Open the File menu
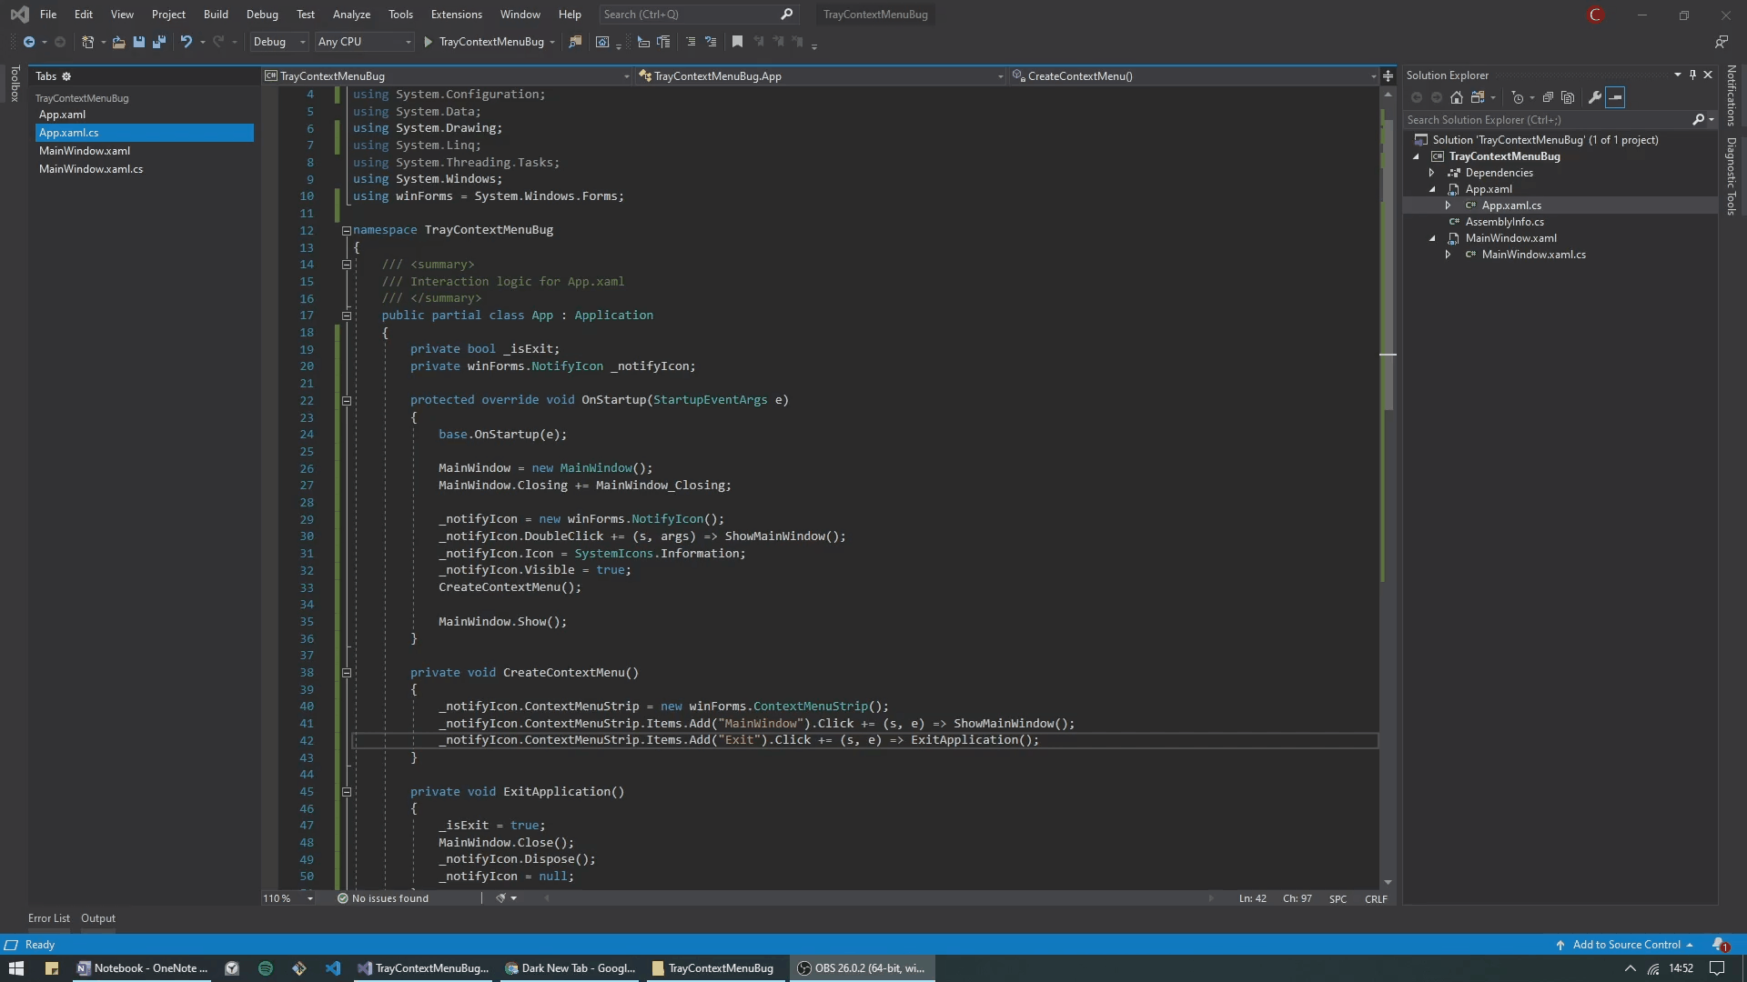Viewport: 1747px width, 982px height. (x=48, y=15)
